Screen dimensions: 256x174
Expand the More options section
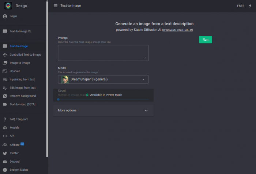point(103,111)
